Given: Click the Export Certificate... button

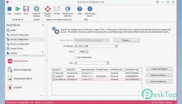Looking at the screenshot, I should (x=159, y=82).
